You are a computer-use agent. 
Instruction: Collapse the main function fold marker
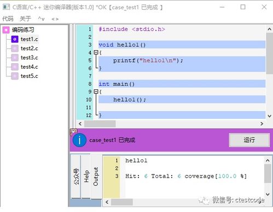point(96,92)
